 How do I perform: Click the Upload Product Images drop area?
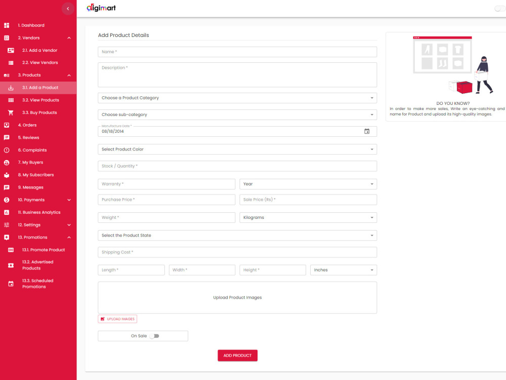[237, 297]
